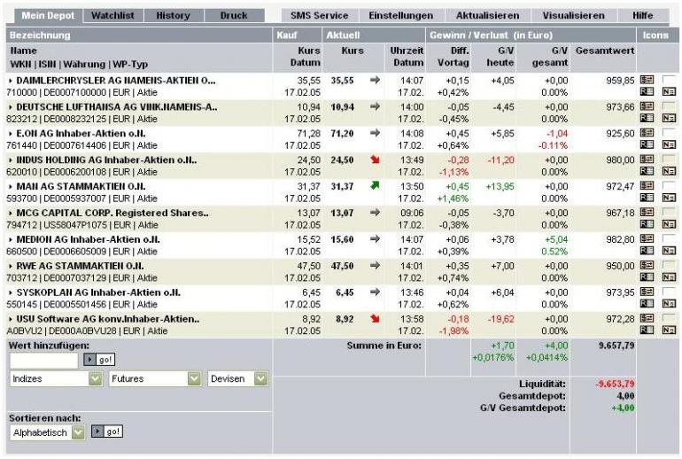The image size is (682, 459).
Task: Select the Syskoplan AG row checkbox
Action: click(x=669, y=292)
